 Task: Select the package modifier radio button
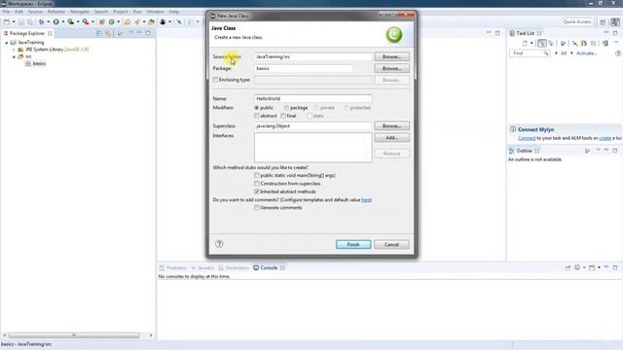coord(286,108)
